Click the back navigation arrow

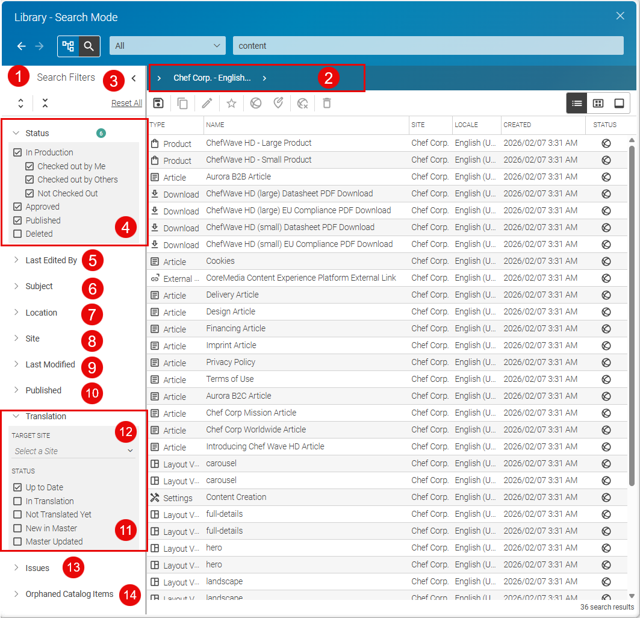point(22,46)
